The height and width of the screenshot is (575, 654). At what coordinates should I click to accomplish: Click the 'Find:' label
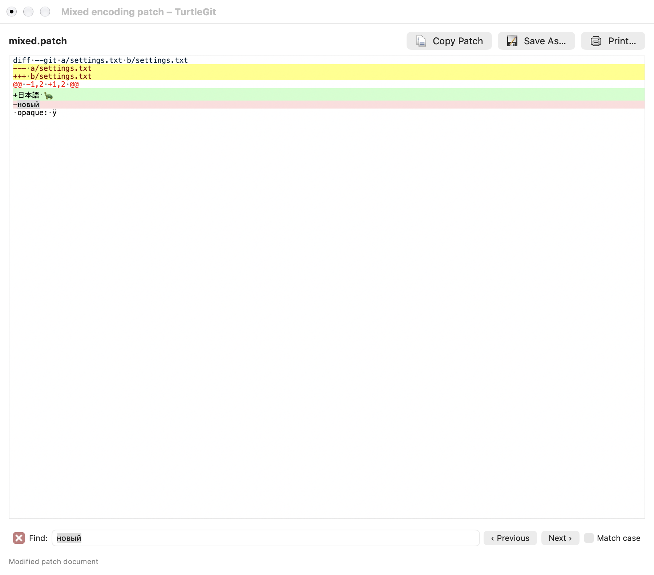click(x=38, y=538)
